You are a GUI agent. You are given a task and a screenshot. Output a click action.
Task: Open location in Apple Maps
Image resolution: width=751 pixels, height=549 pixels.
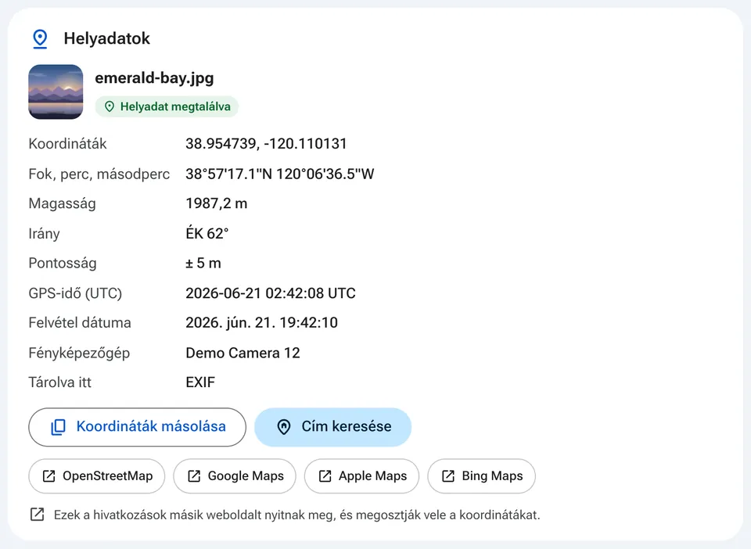pyautogui.click(x=361, y=476)
